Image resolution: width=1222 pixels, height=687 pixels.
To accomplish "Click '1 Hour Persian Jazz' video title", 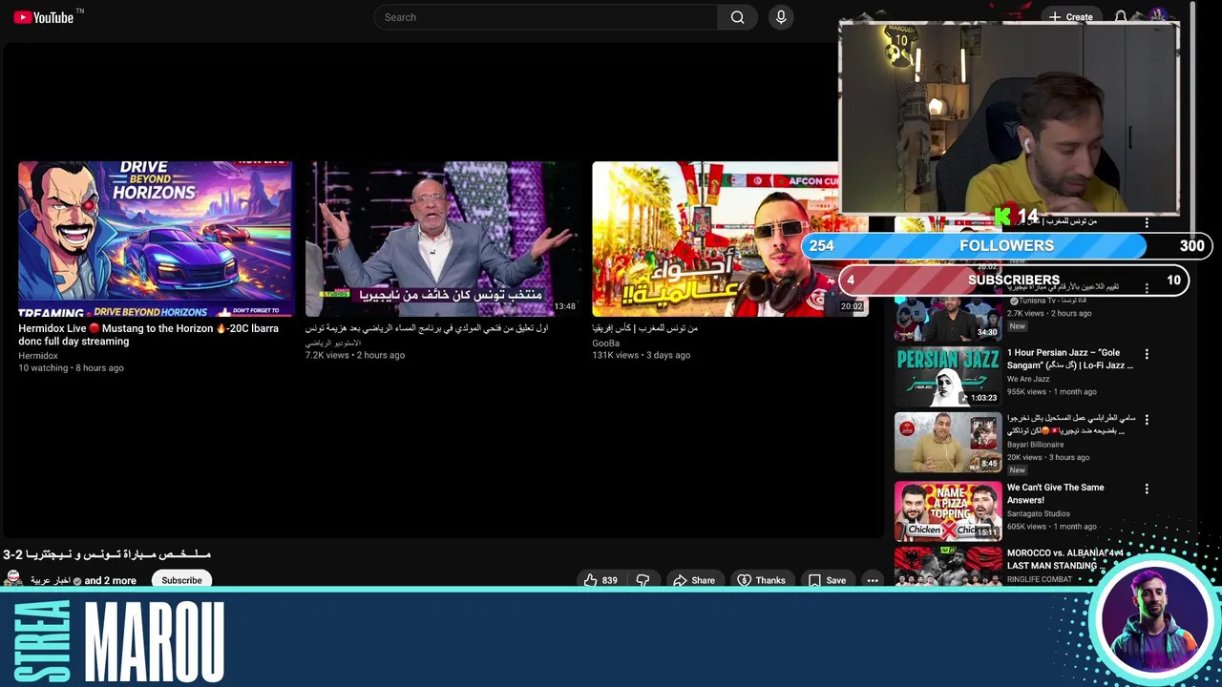I will [x=1070, y=359].
